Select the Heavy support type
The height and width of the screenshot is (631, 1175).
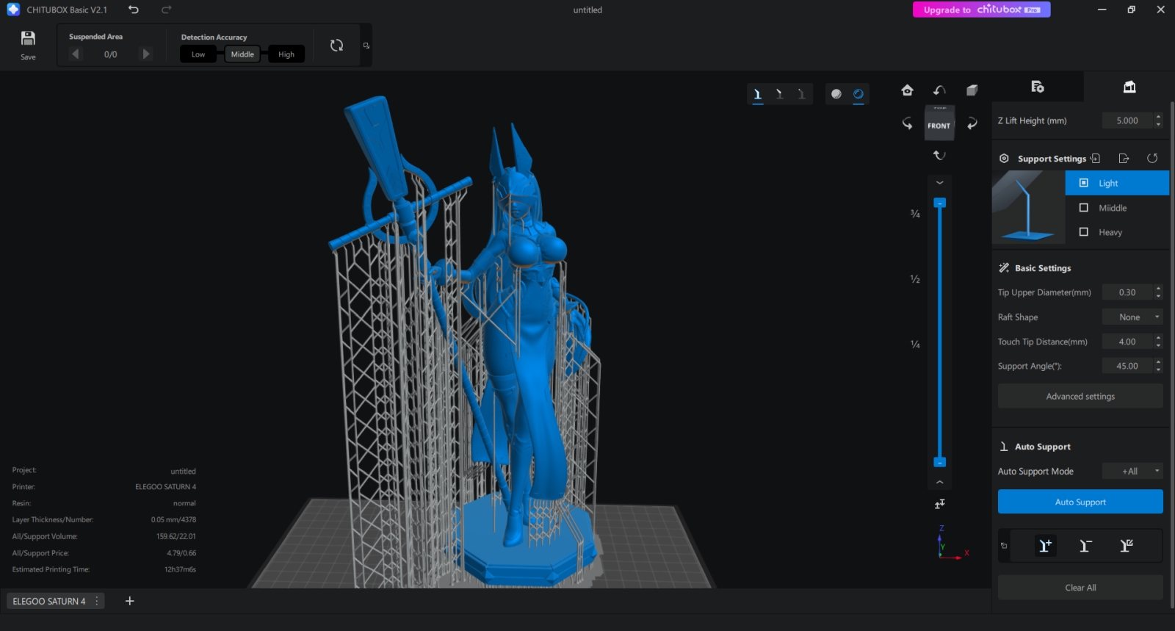coord(1117,232)
